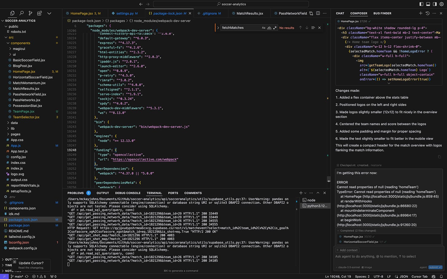Open chat history clock icon
Viewport: 447px width, 279px height.
tap(427, 13)
